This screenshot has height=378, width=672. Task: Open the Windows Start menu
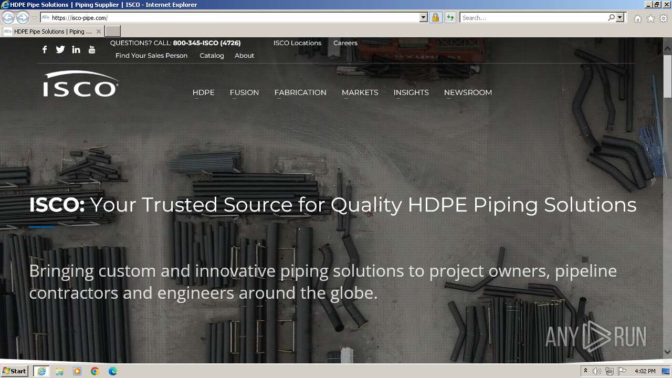click(x=14, y=371)
